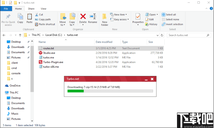Expand the Open dropdown arrow
Image resolution: width=214 pixels, height=128 pixels.
[x=157, y=15]
